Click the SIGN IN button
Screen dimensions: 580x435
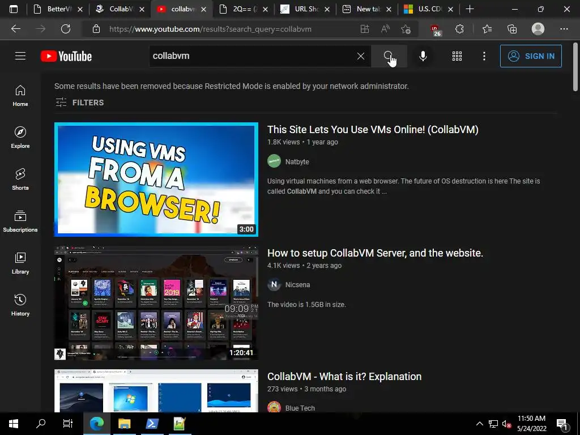(531, 56)
